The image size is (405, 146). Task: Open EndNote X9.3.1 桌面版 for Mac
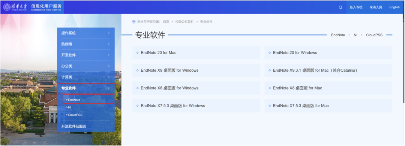tap(328, 70)
